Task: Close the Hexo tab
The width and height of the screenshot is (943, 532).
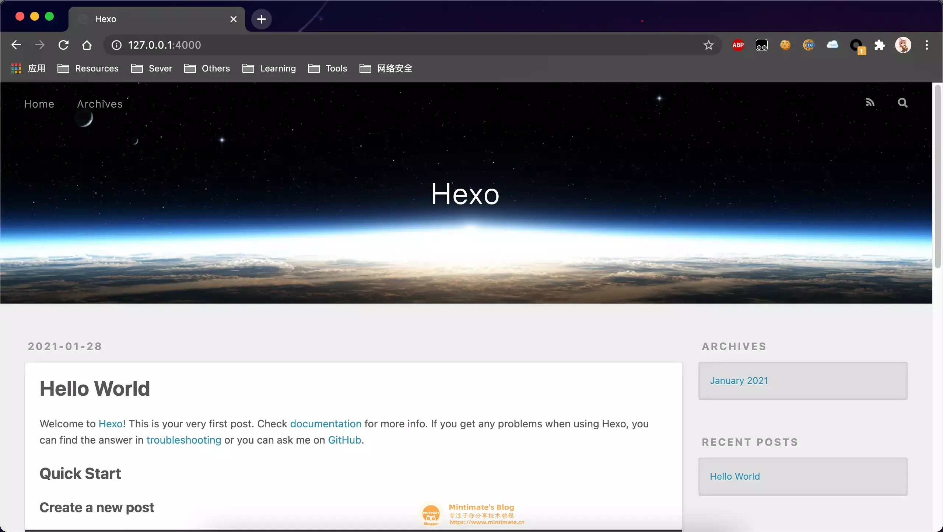Action: pyautogui.click(x=234, y=19)
